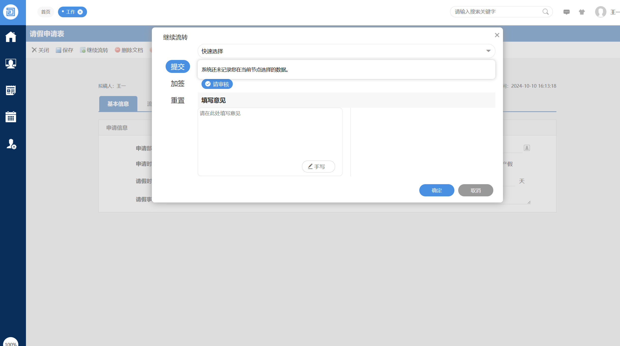Viewport: 620px width, 346px height.
Task: Click the user avatar icon
Action: (600, 12)
